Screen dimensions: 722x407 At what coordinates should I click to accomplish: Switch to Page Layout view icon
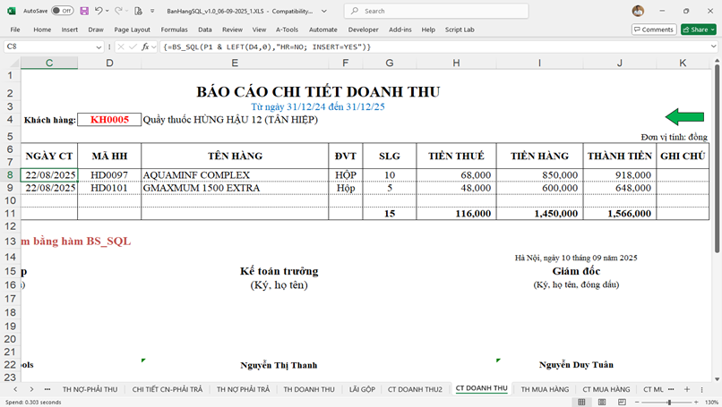602,402
